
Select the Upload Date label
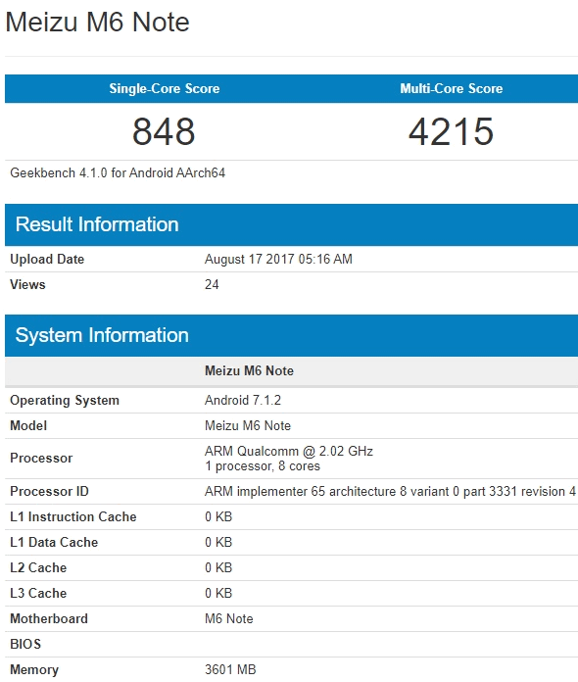click(47, 259)
